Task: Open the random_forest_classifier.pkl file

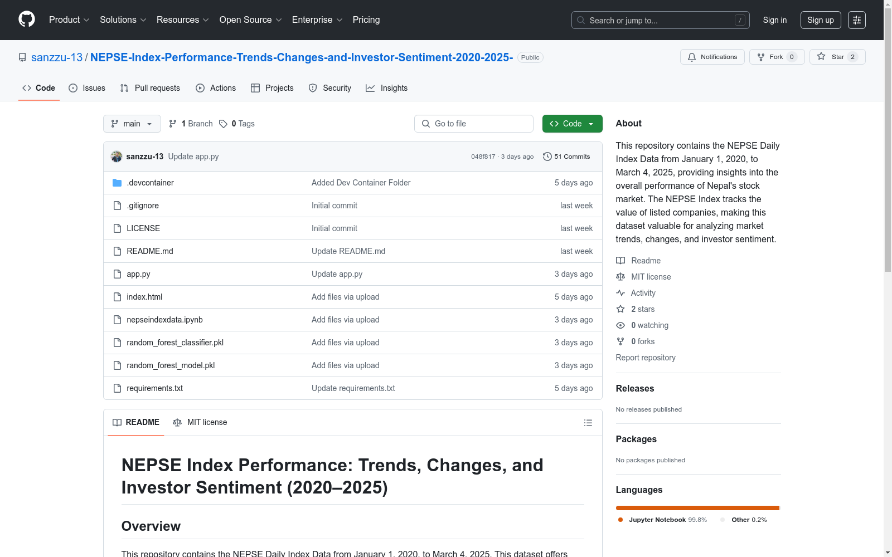Action: pos(175,343)
